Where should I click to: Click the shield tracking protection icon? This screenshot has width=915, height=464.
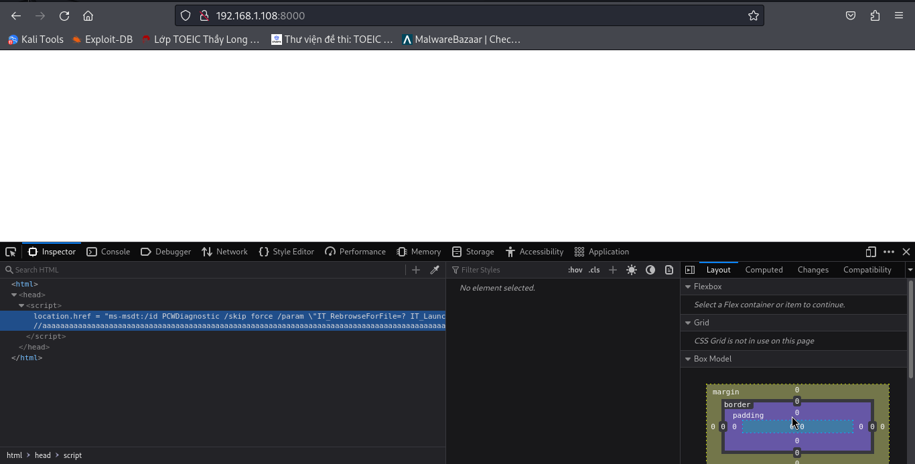187,15
